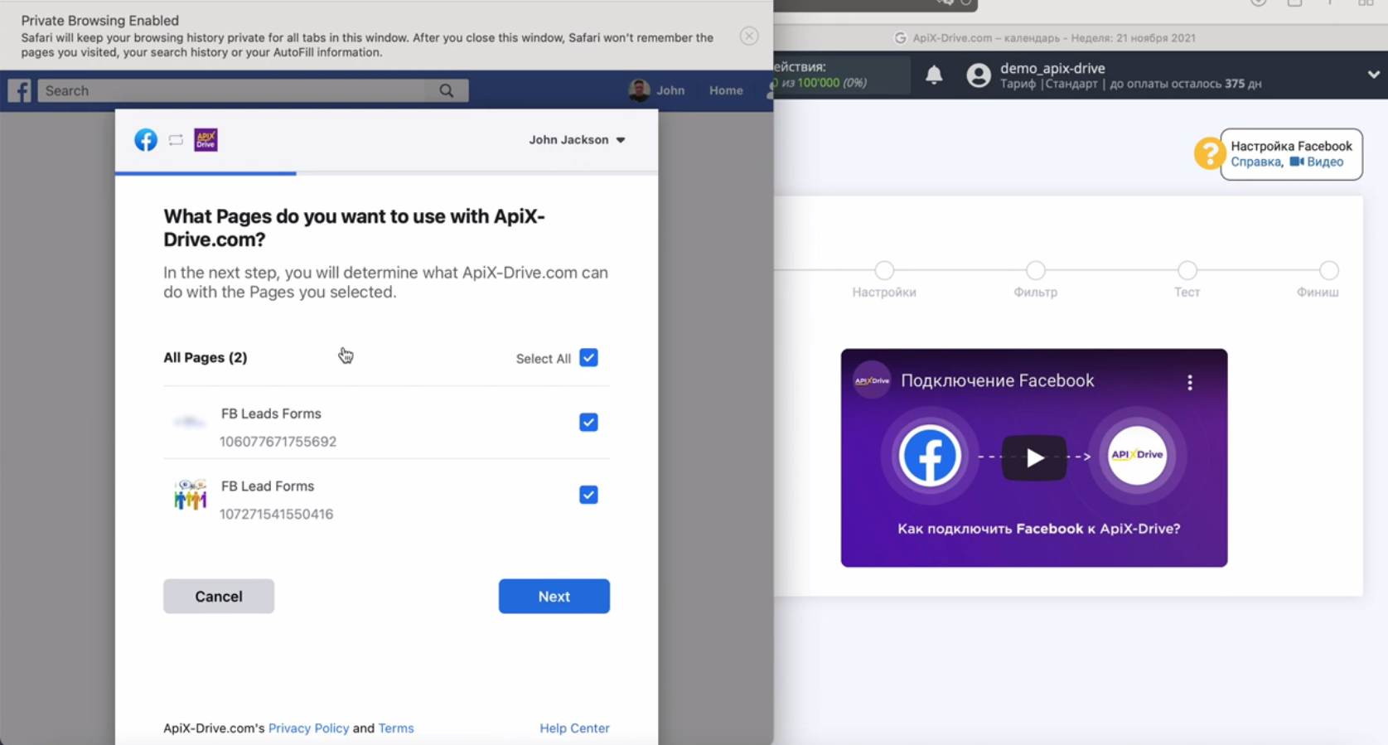Click the FB Lead Forms page thumbnail

tap(190, 495)
